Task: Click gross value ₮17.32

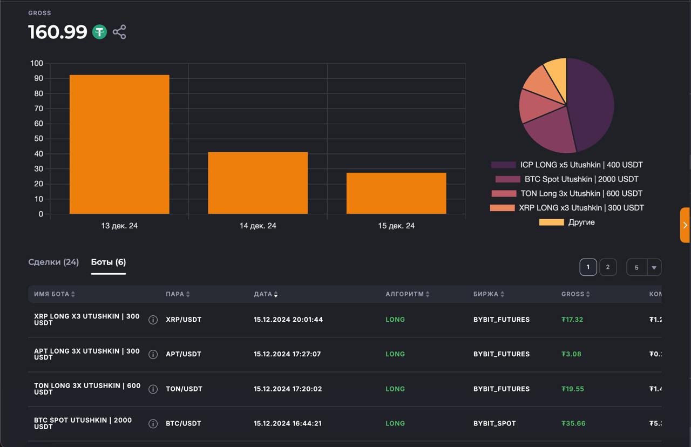Action: coord(572,320)
